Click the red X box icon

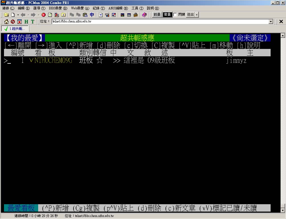pos(19,22)
